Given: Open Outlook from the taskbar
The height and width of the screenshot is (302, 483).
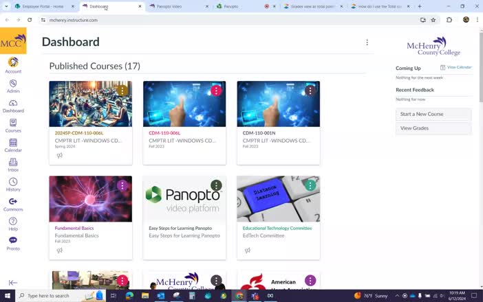Looking at the screenshot, I should click(160, 296).
